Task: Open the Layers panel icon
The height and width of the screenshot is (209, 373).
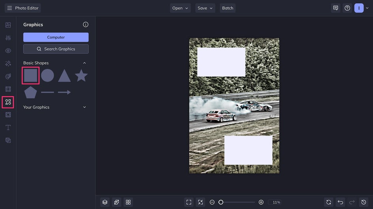Action: coord(105,202)
